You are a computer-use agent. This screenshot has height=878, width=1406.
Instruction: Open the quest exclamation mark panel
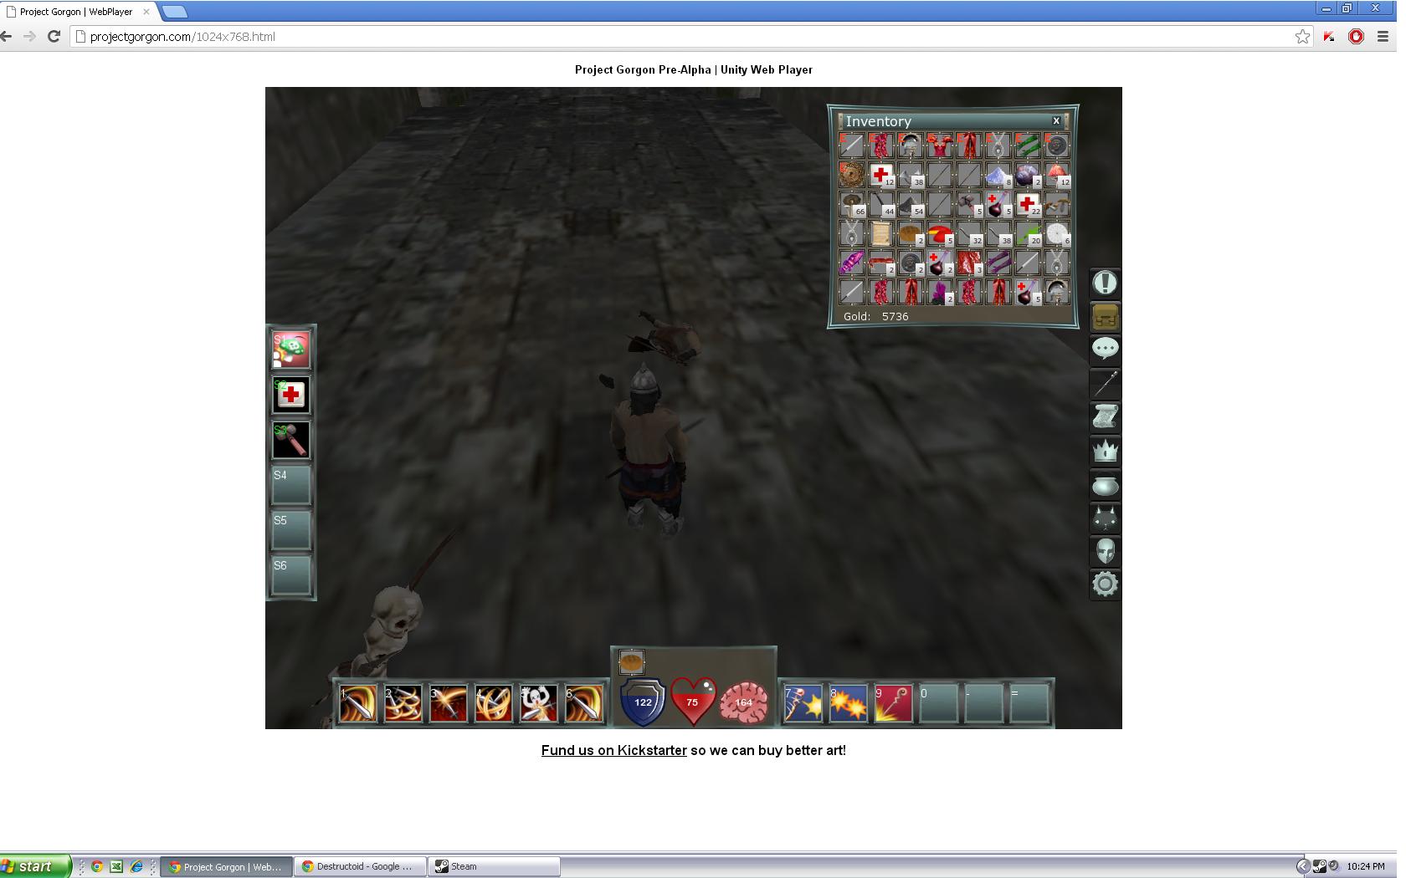pos(1105,283)
